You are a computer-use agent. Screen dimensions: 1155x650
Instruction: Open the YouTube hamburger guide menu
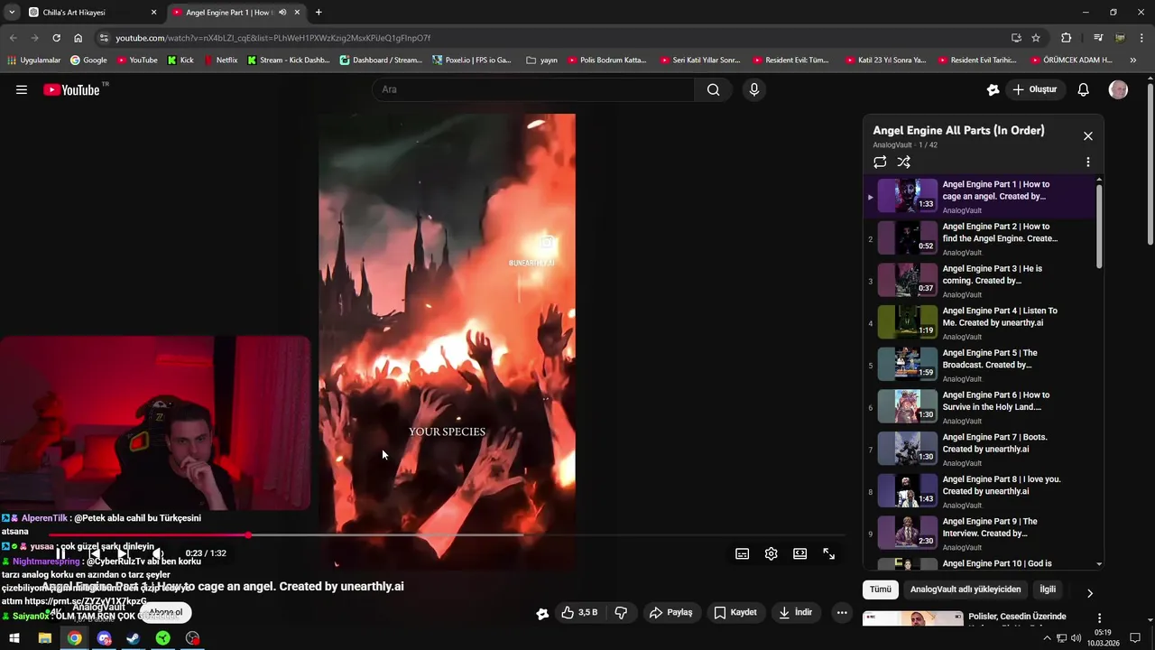point(22,89)
